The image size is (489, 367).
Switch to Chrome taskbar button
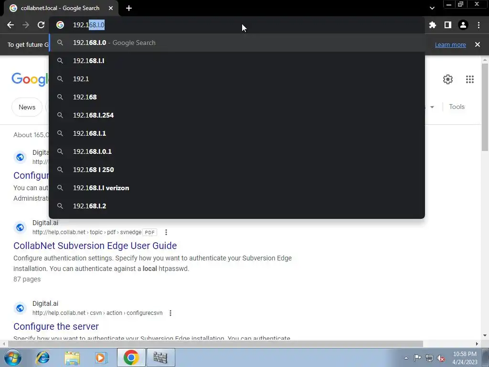click(x=131, y=357)
